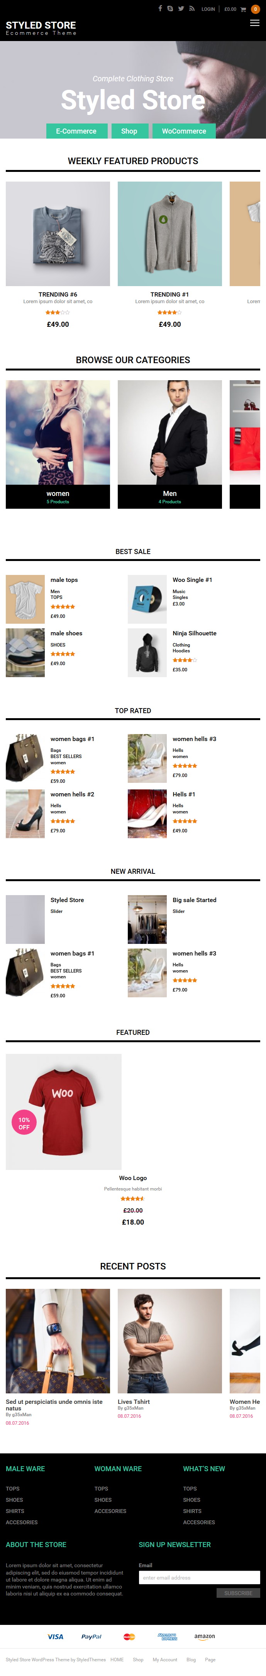The width and height of the screenshot is (266, 1676).
Task: Click the newsletter email input field
Action: pyautogui.click(x=199, y=1577)
